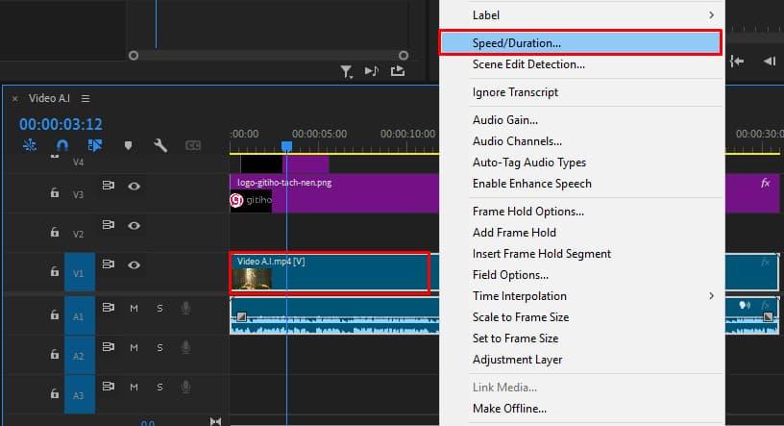Toggle V2 track lock

pyautogui.click(x=55, y=232)
